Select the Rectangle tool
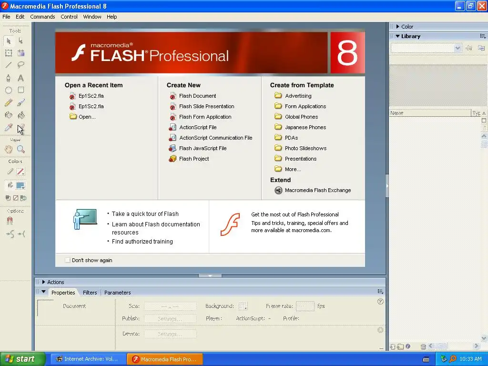Image resolution: width=488 pixels, height=366 pixels. pos(21,90)
